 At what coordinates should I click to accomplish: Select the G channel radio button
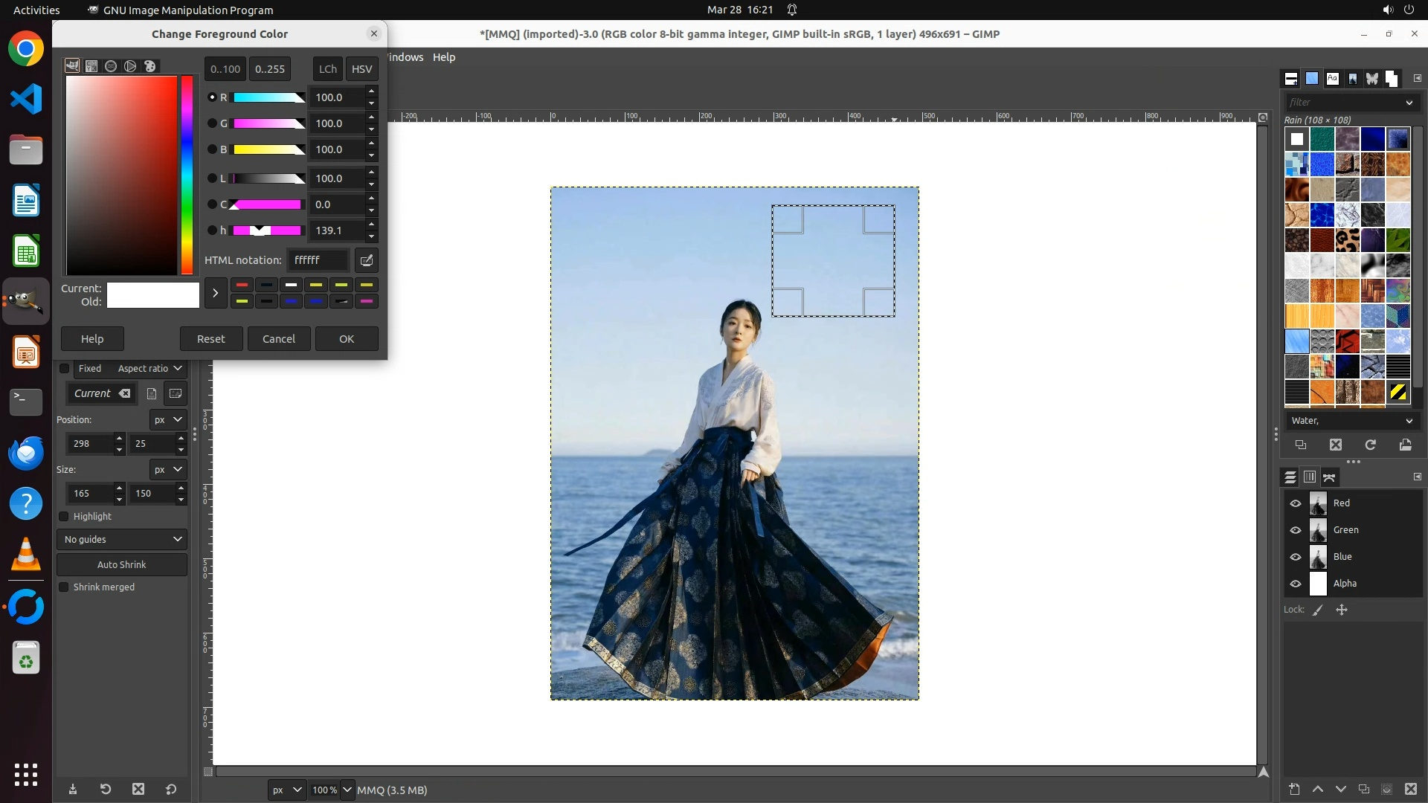(212, 123)
